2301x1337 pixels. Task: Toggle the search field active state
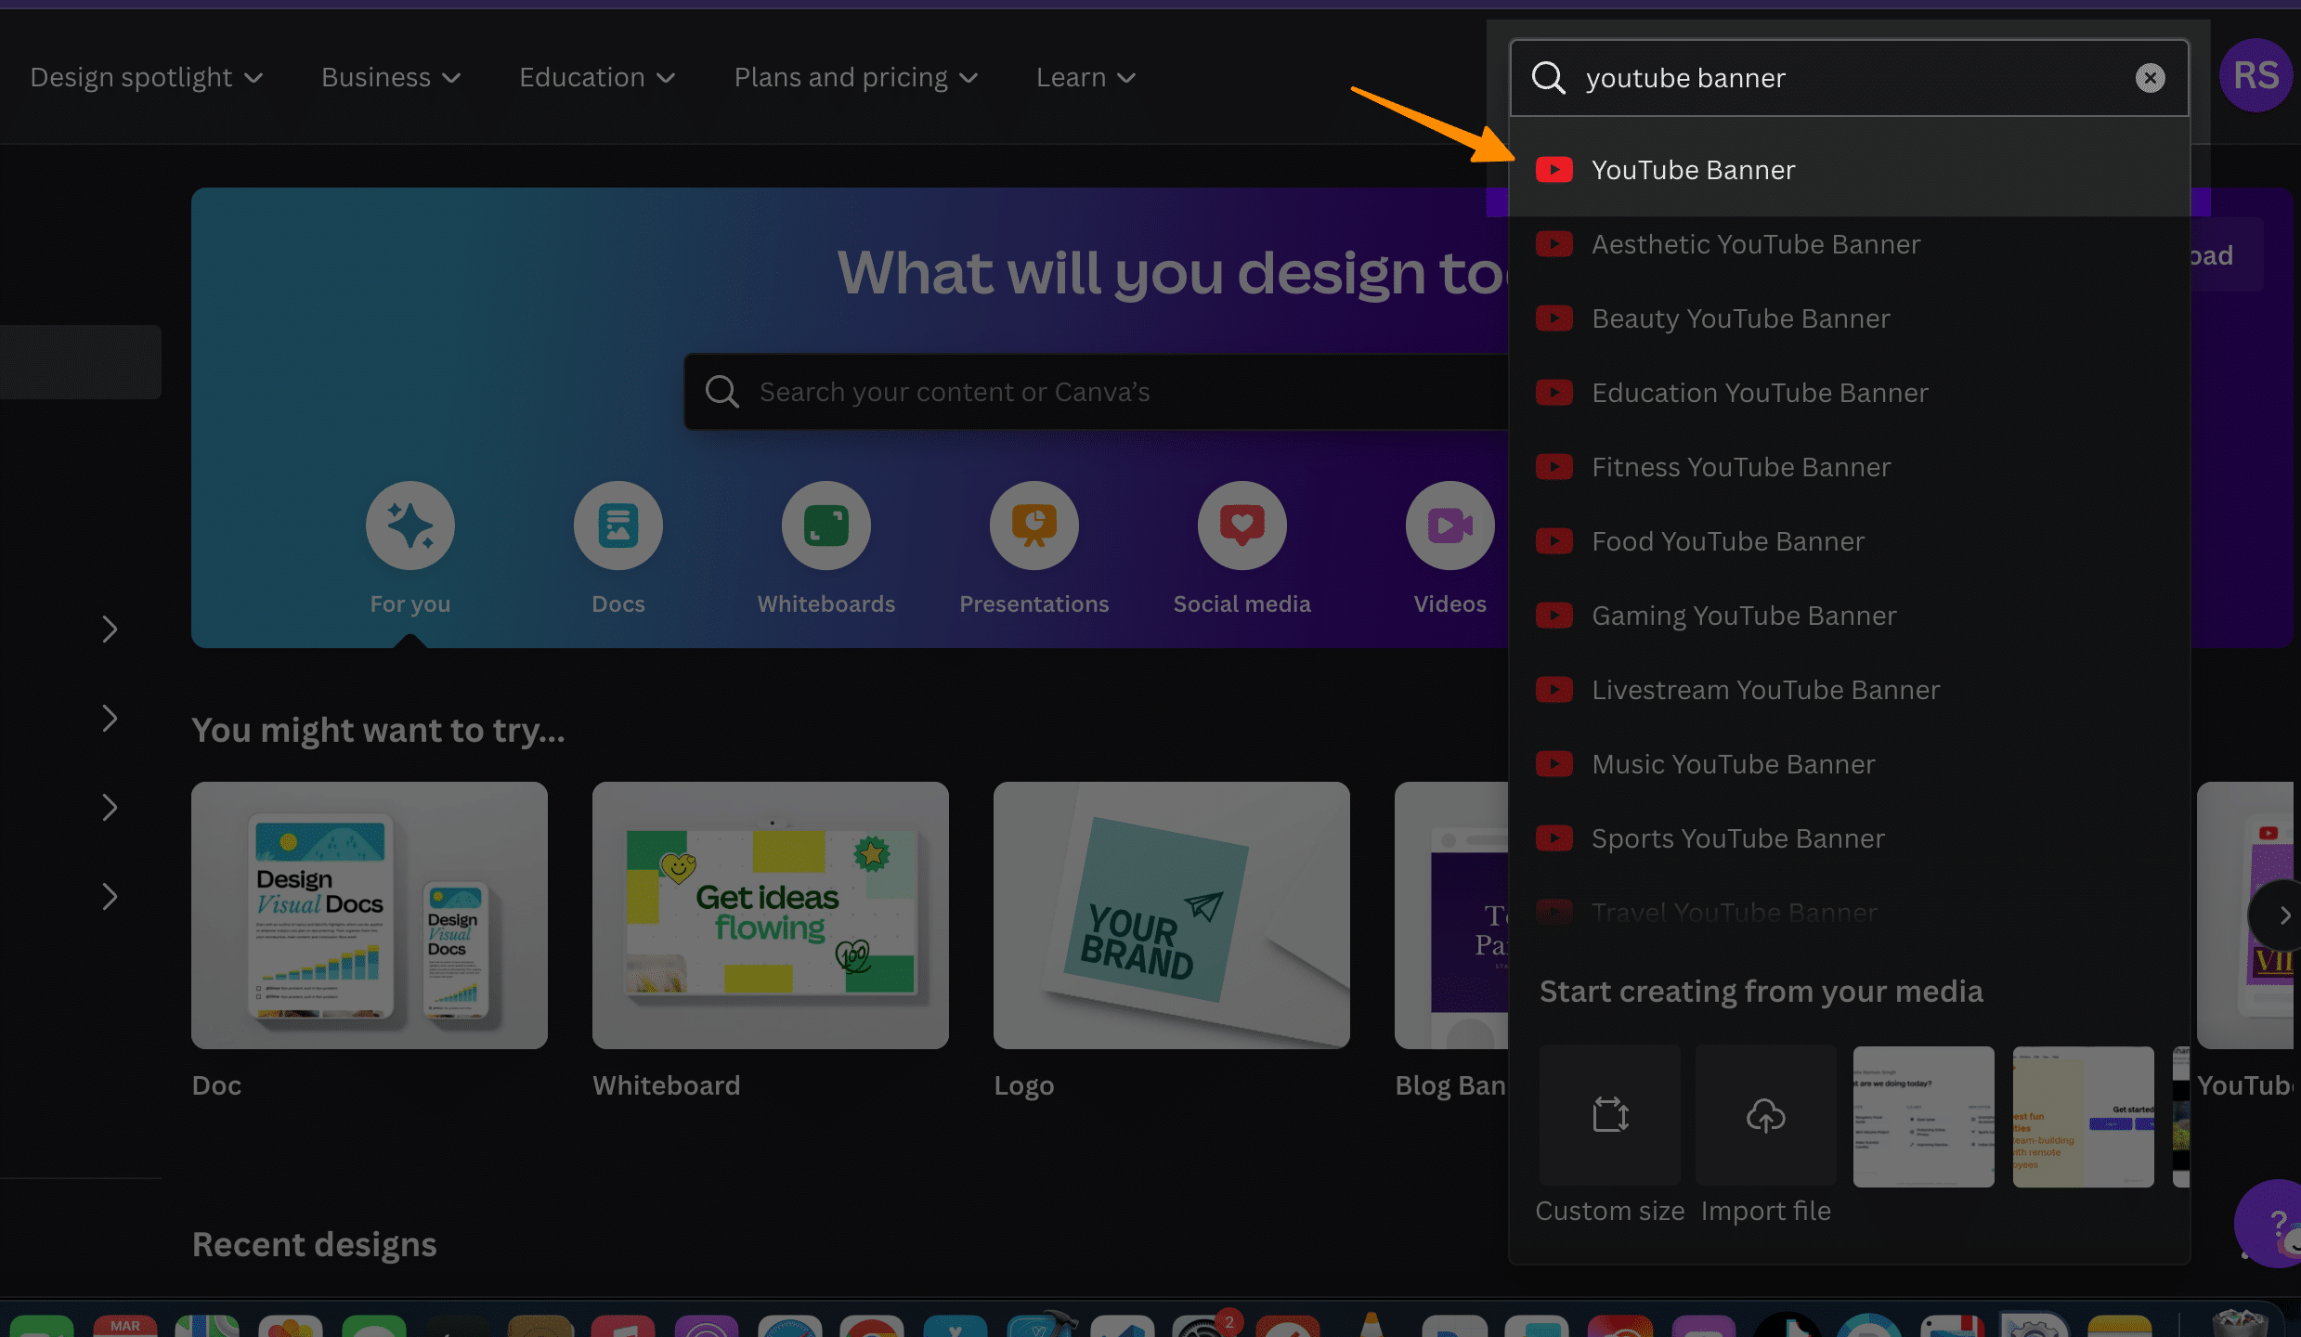click(x=1849, y=76)
